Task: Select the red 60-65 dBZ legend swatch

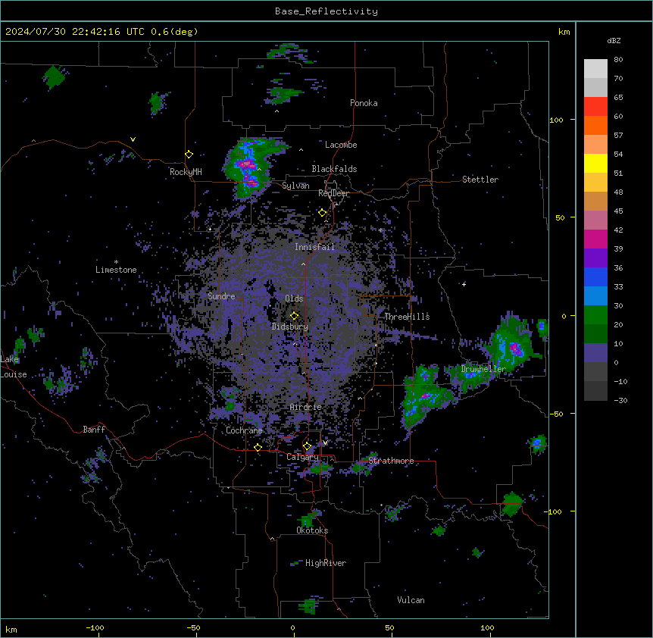Action: (595, 107)
